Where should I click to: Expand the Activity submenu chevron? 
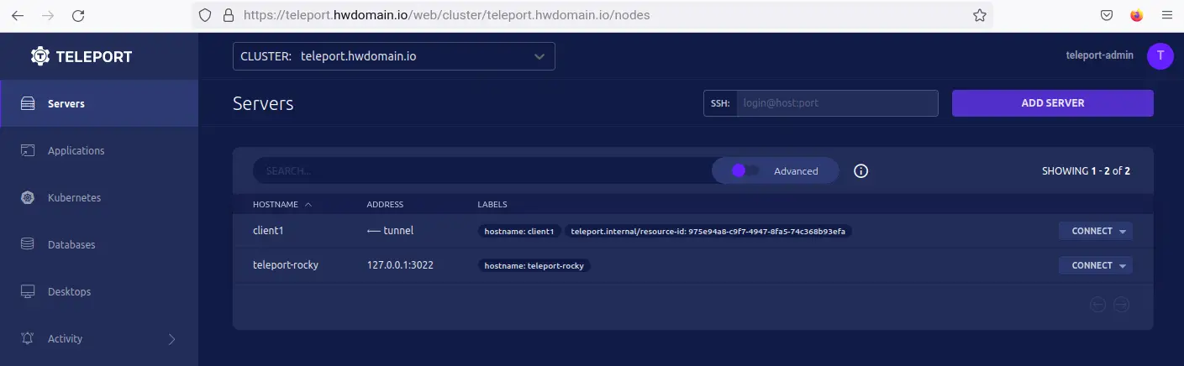(x=172, y=339)
